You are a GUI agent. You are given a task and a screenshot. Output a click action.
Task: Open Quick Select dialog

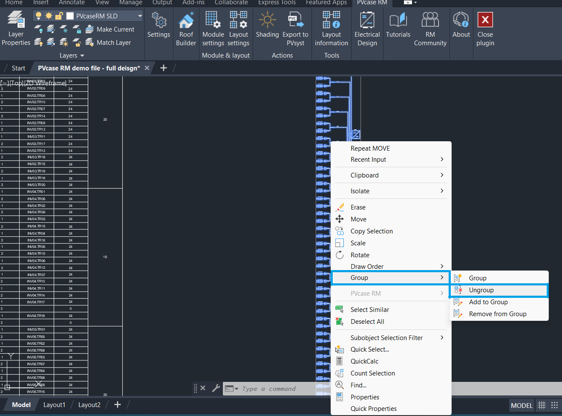pyautogui.click(x=391, y=349)
